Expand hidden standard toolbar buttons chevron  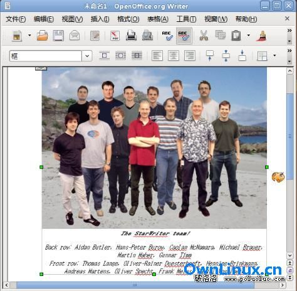click(289, 31)
